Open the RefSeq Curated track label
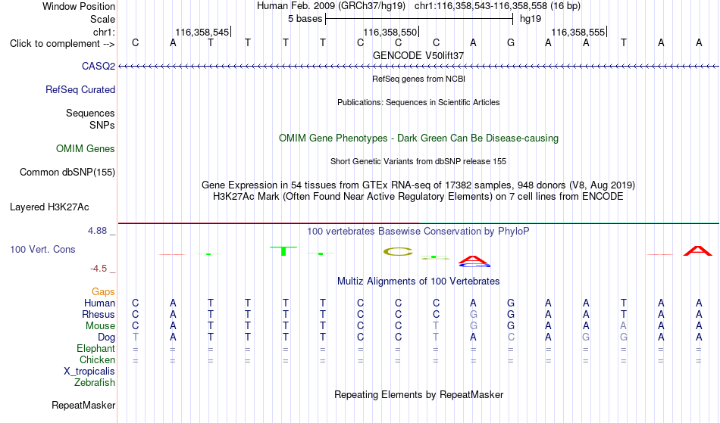The height and width of the screenshot is (423, 720). click(x=80, y=89)
